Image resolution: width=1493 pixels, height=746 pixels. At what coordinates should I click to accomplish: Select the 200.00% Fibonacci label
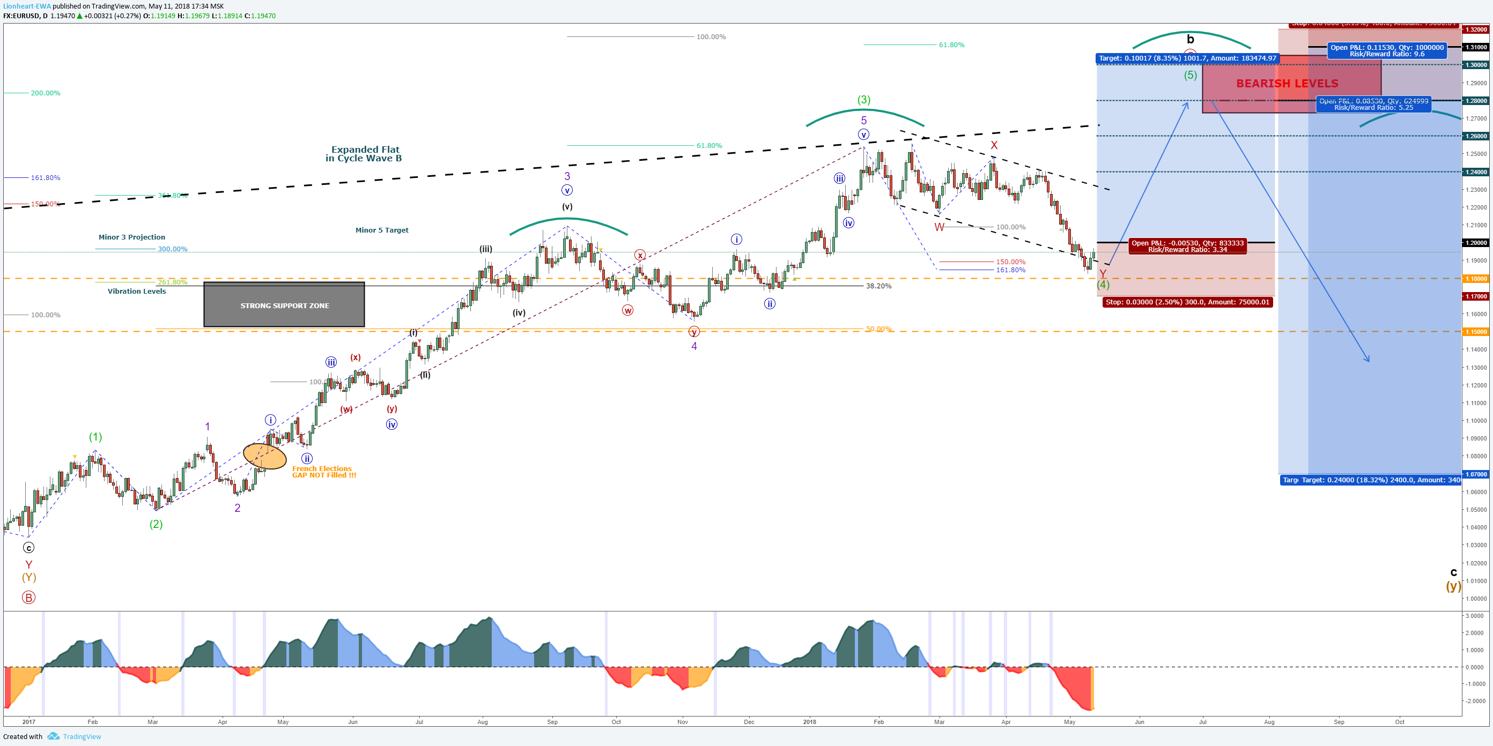[x=45, y=93]
